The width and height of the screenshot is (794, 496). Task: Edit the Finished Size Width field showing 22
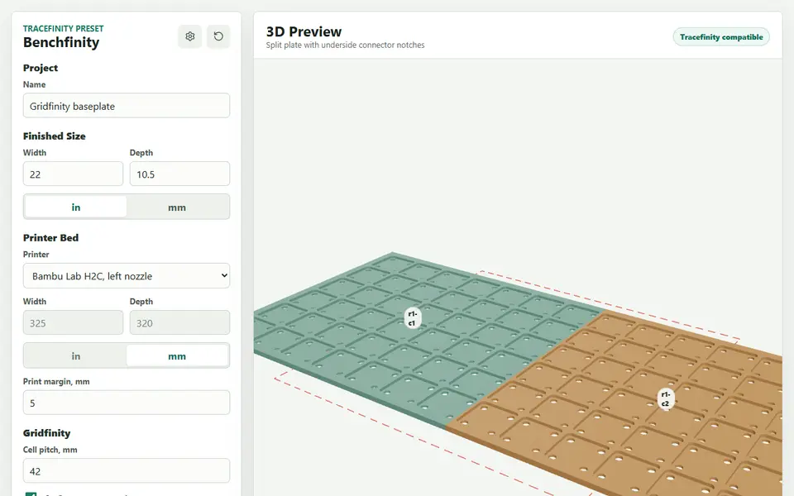[73, 174]
